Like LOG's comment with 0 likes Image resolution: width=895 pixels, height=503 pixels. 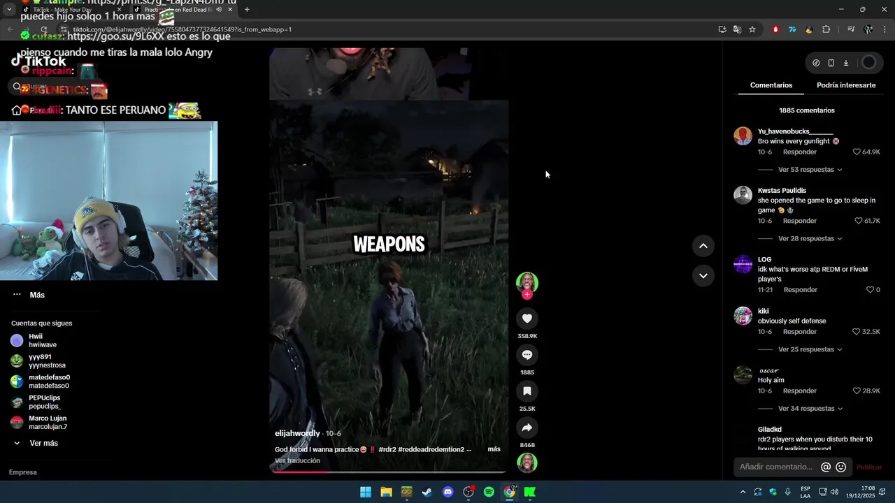coord(871,290)
